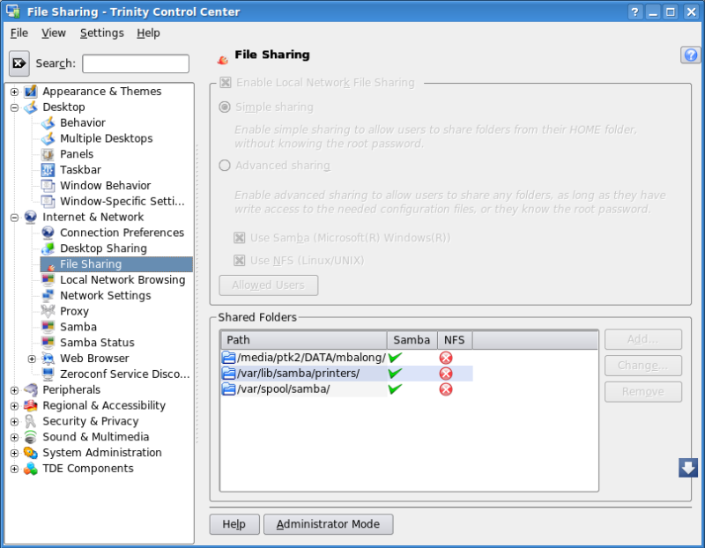This screenshot has width=705, height=548.
Task: Click the blue down arrow icon
Action: pos(688,468)
